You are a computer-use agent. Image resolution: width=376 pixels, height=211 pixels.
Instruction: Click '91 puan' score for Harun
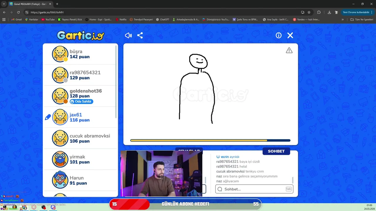(78, 183)
